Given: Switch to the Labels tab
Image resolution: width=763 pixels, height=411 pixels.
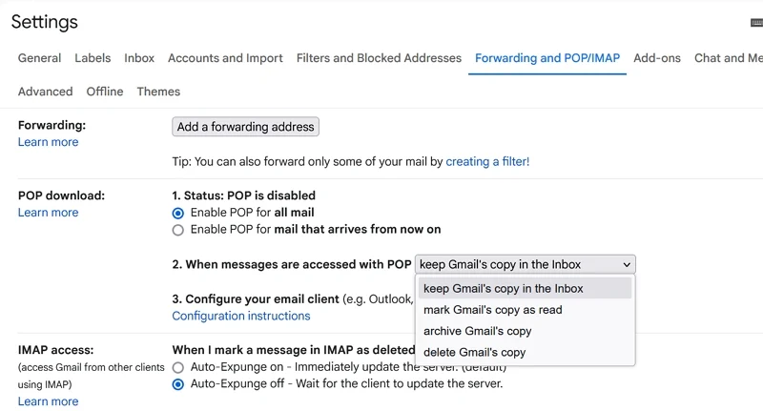Looking at the screenshot, I should pos(93,58).
